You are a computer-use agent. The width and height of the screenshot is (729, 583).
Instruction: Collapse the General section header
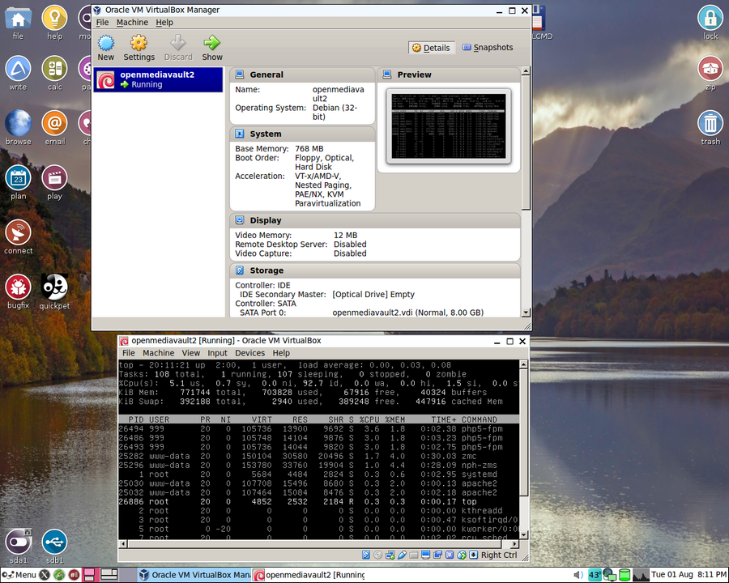[x=302, y=74]
